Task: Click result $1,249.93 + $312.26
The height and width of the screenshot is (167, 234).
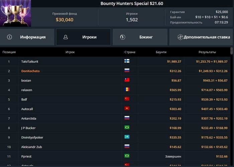Action: [213, 71]
